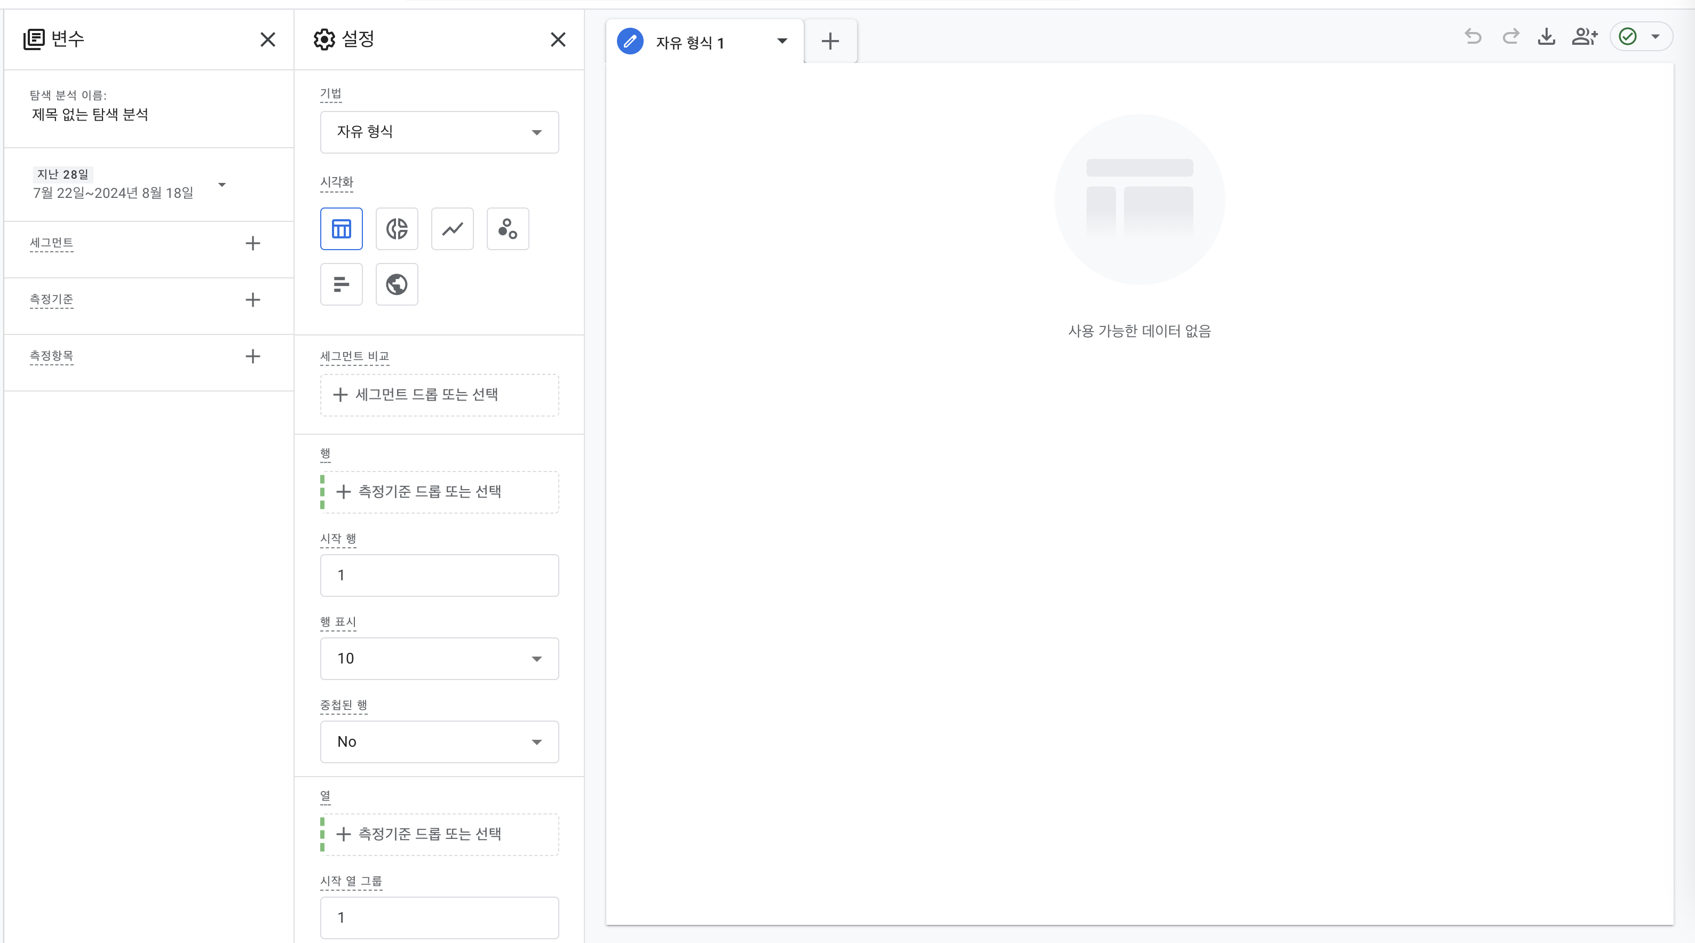The height and width of the screenshot is (943, 1695).
Task: Add a new 세그먼트 with plus
Action: pos(252,243)
